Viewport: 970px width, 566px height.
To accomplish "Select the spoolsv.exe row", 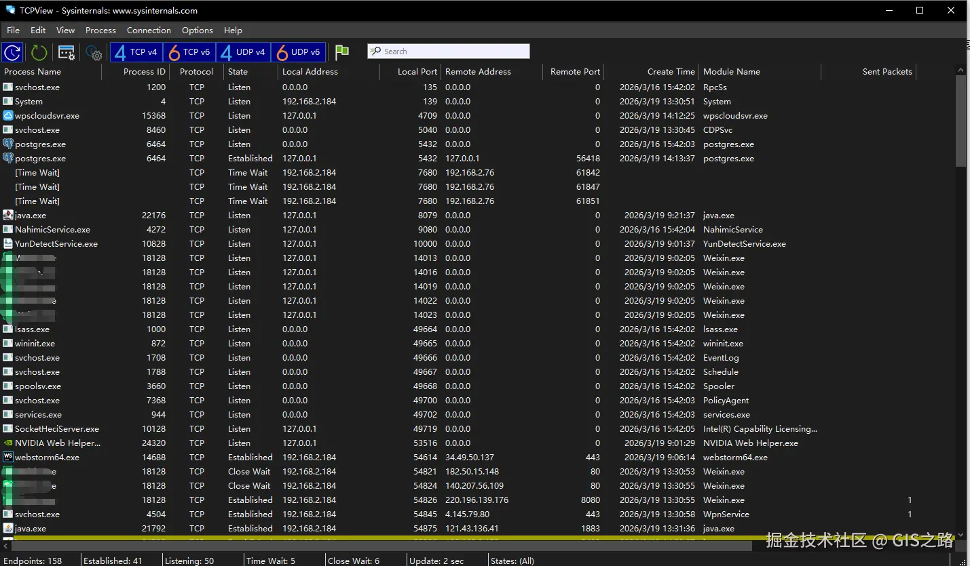I will tap(477, 386).
